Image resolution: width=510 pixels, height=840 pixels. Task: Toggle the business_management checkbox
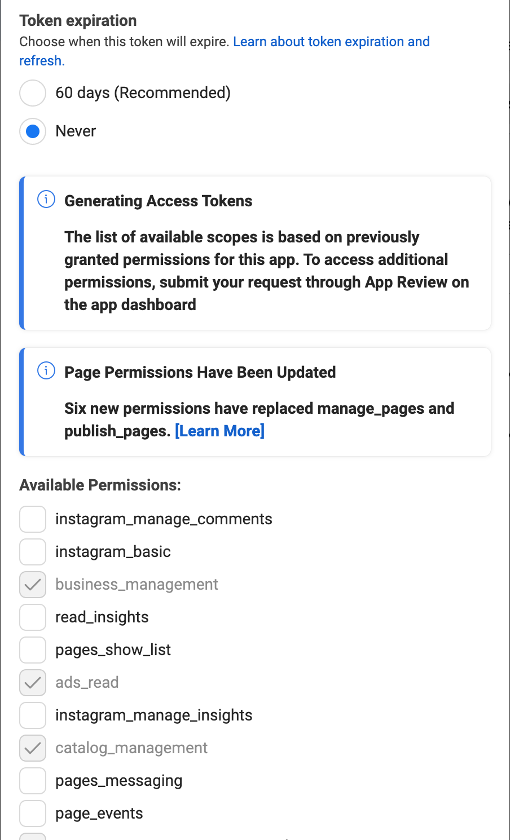33,585
